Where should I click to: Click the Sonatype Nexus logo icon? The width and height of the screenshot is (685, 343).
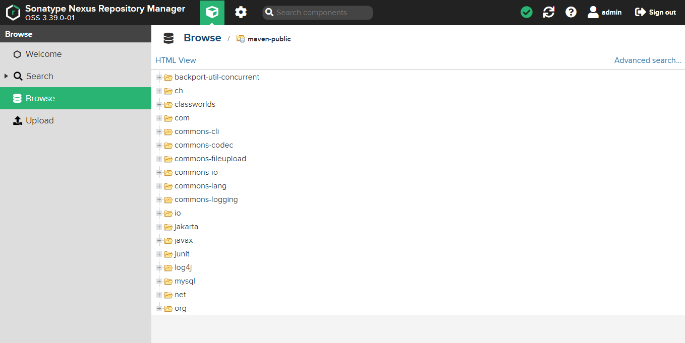[x=13, y=12]
